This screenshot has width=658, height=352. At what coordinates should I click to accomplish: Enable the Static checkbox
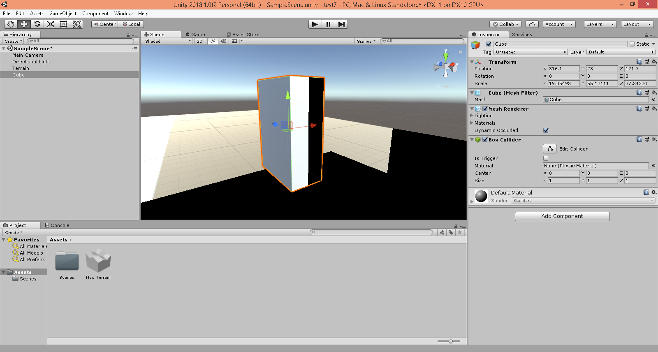(x=632, y=44)
